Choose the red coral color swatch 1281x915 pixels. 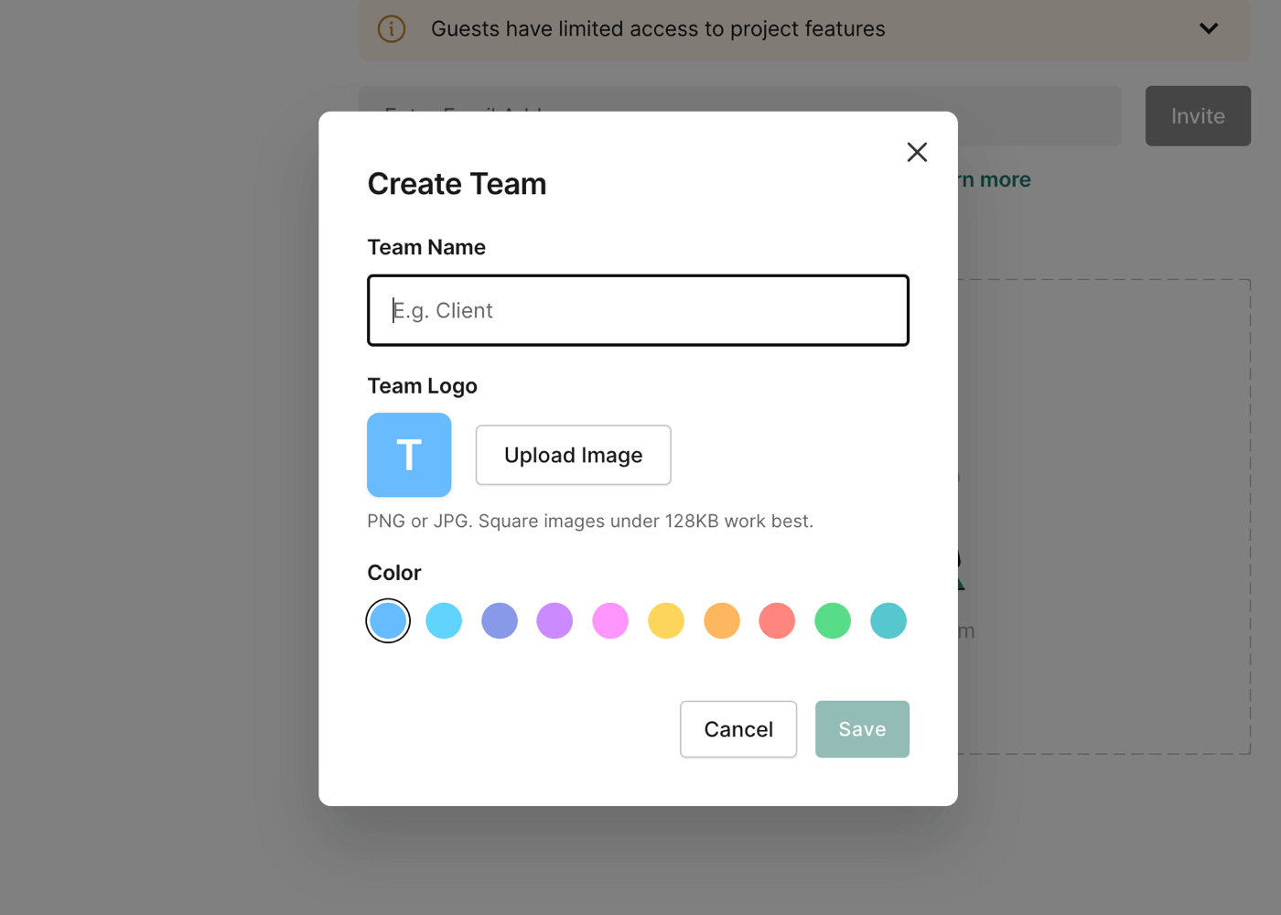tap(777, 621)
